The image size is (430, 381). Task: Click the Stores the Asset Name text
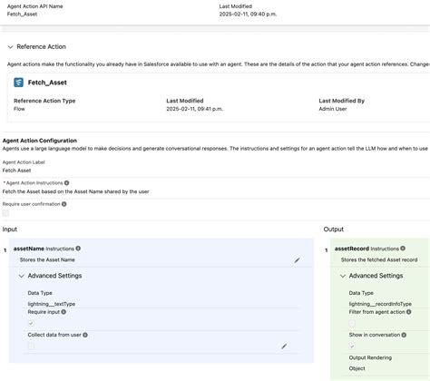47,259
